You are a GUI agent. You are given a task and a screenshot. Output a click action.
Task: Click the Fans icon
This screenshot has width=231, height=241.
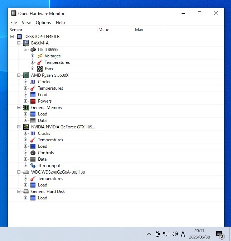pyautogui.click(x=40, y=69)
